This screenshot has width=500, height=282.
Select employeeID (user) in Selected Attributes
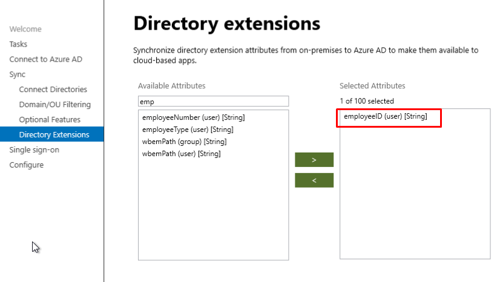point(385,117)
